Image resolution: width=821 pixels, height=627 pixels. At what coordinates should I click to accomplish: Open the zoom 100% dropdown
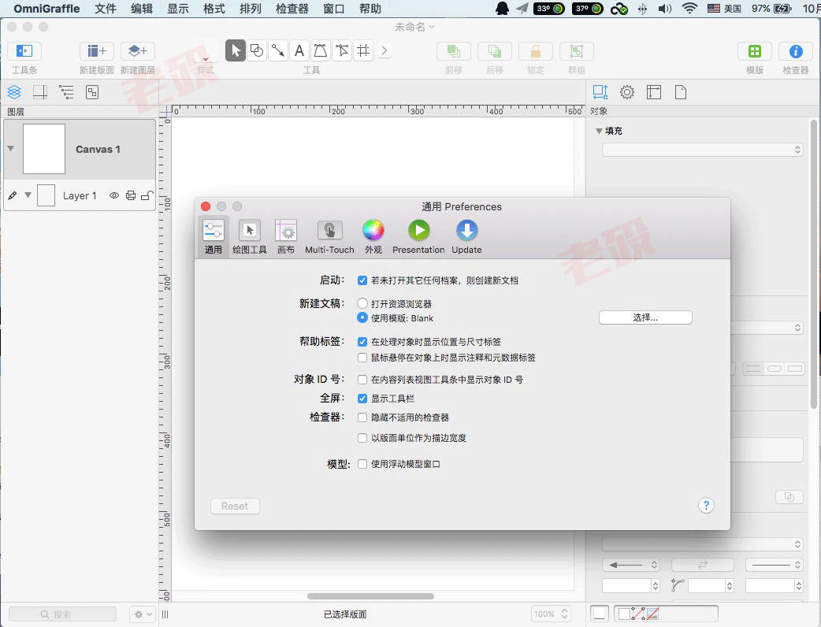[x=550, y=614]
